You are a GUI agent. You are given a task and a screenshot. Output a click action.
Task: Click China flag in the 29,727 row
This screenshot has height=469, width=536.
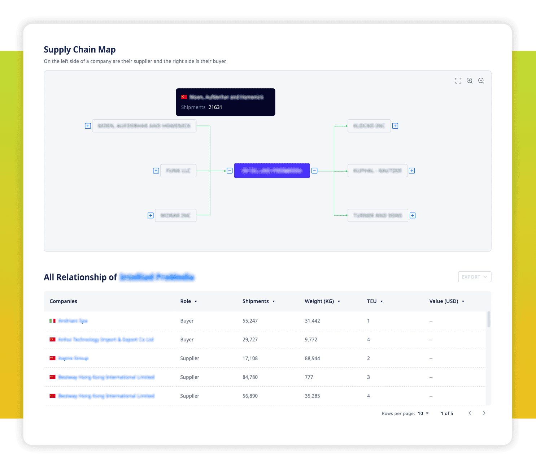click(x=52, y=340)
